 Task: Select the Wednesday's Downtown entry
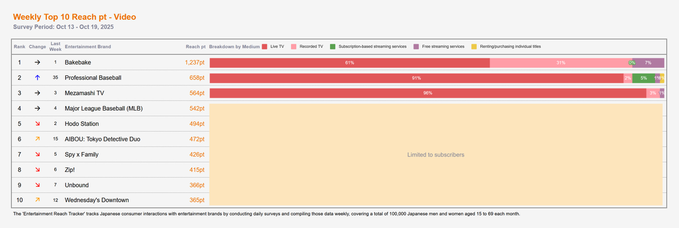tap(97, 200)
